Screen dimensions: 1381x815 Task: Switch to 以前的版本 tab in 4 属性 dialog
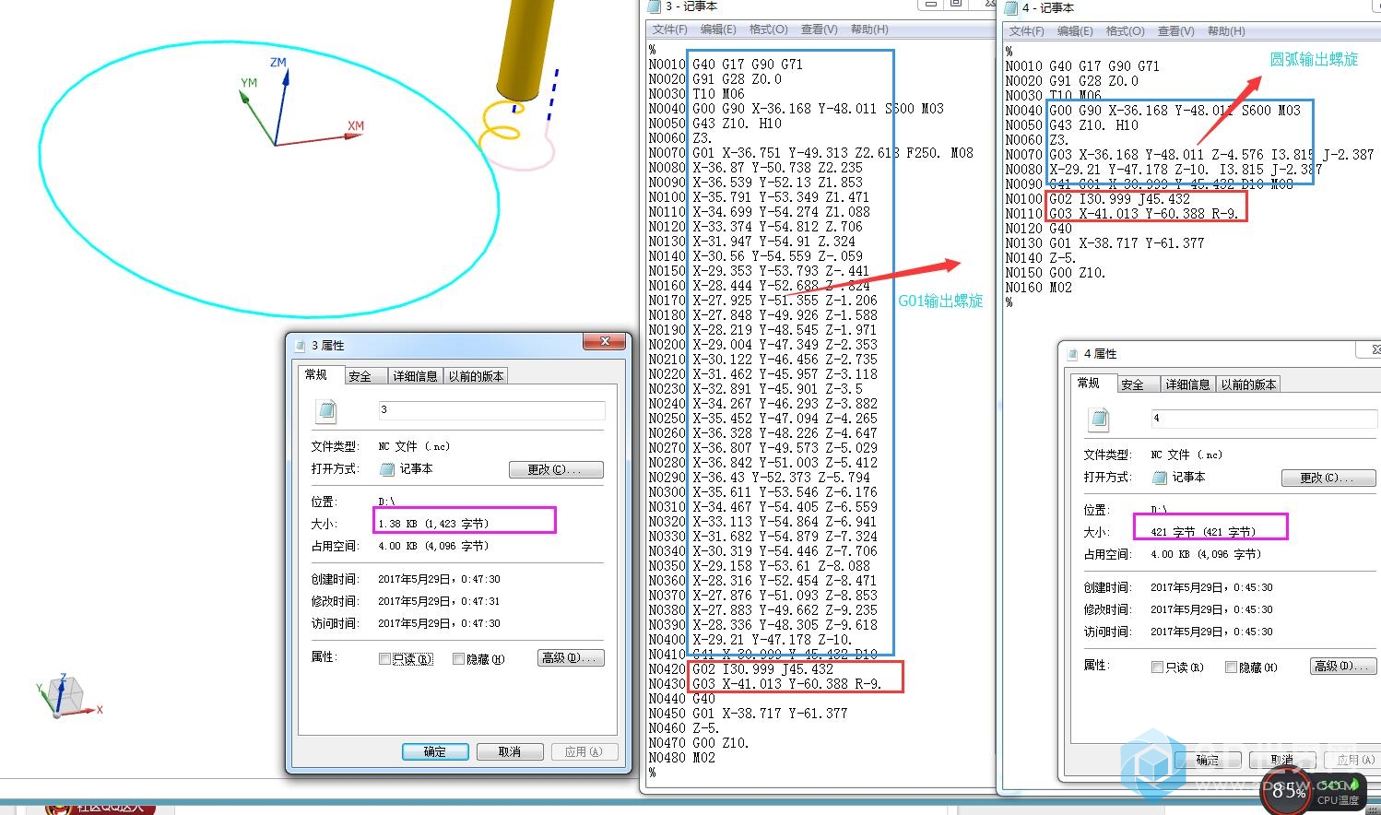coord(1248,384)
